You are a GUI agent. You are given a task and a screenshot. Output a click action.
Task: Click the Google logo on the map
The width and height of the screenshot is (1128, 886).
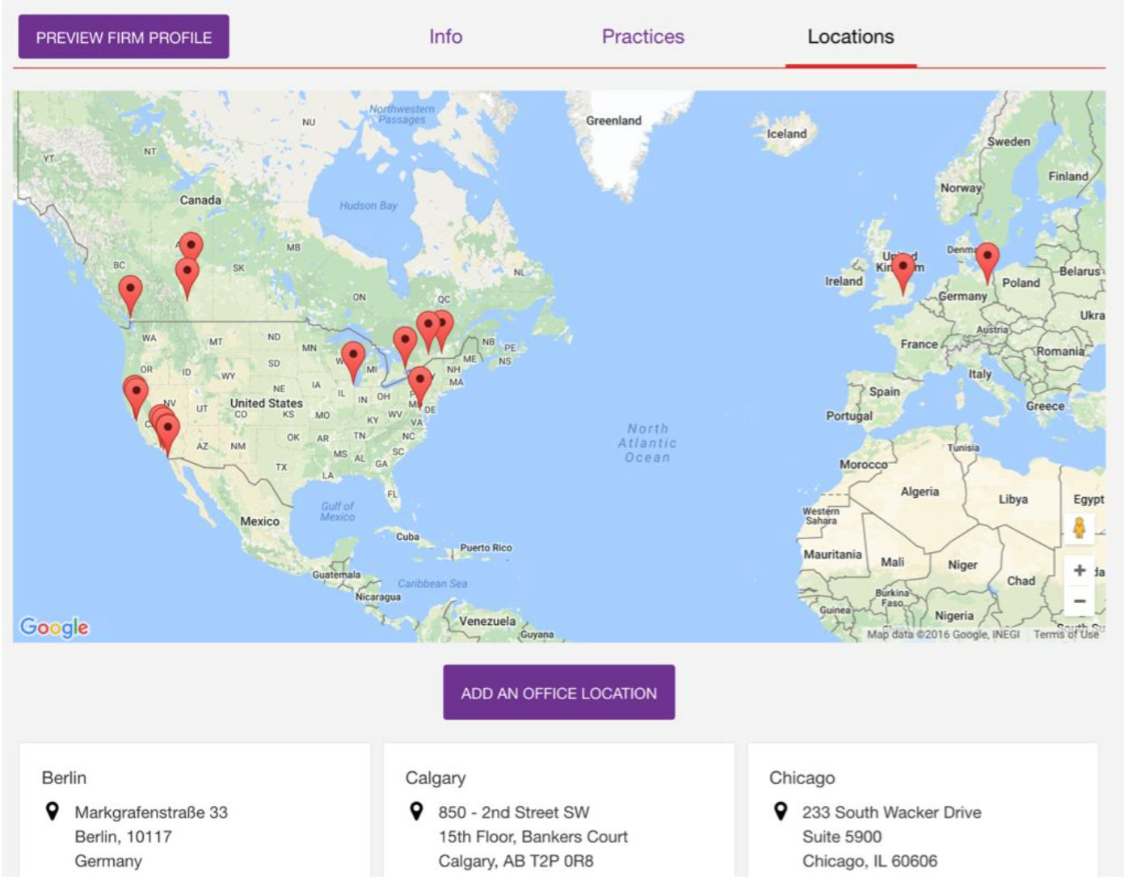click(53, 627)
